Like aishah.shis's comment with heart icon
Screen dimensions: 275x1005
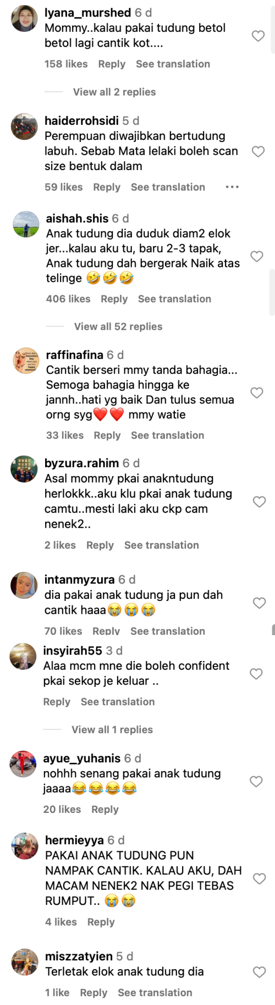[x=256, y=256]
